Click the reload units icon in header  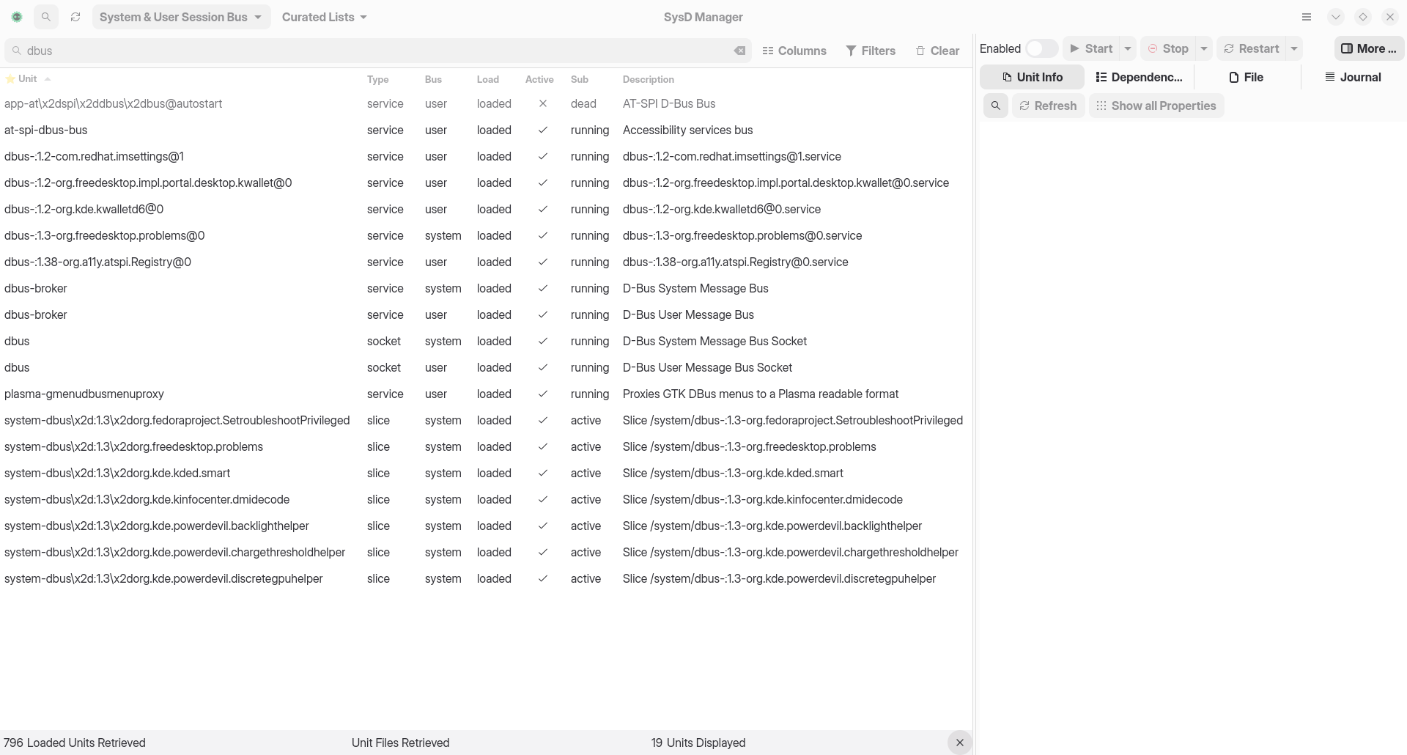point(75,17)
